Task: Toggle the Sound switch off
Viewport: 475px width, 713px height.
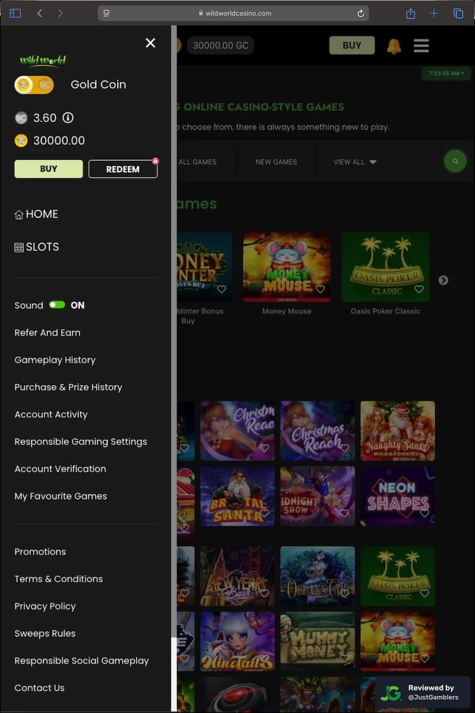Action: click(x=57, y=305)
